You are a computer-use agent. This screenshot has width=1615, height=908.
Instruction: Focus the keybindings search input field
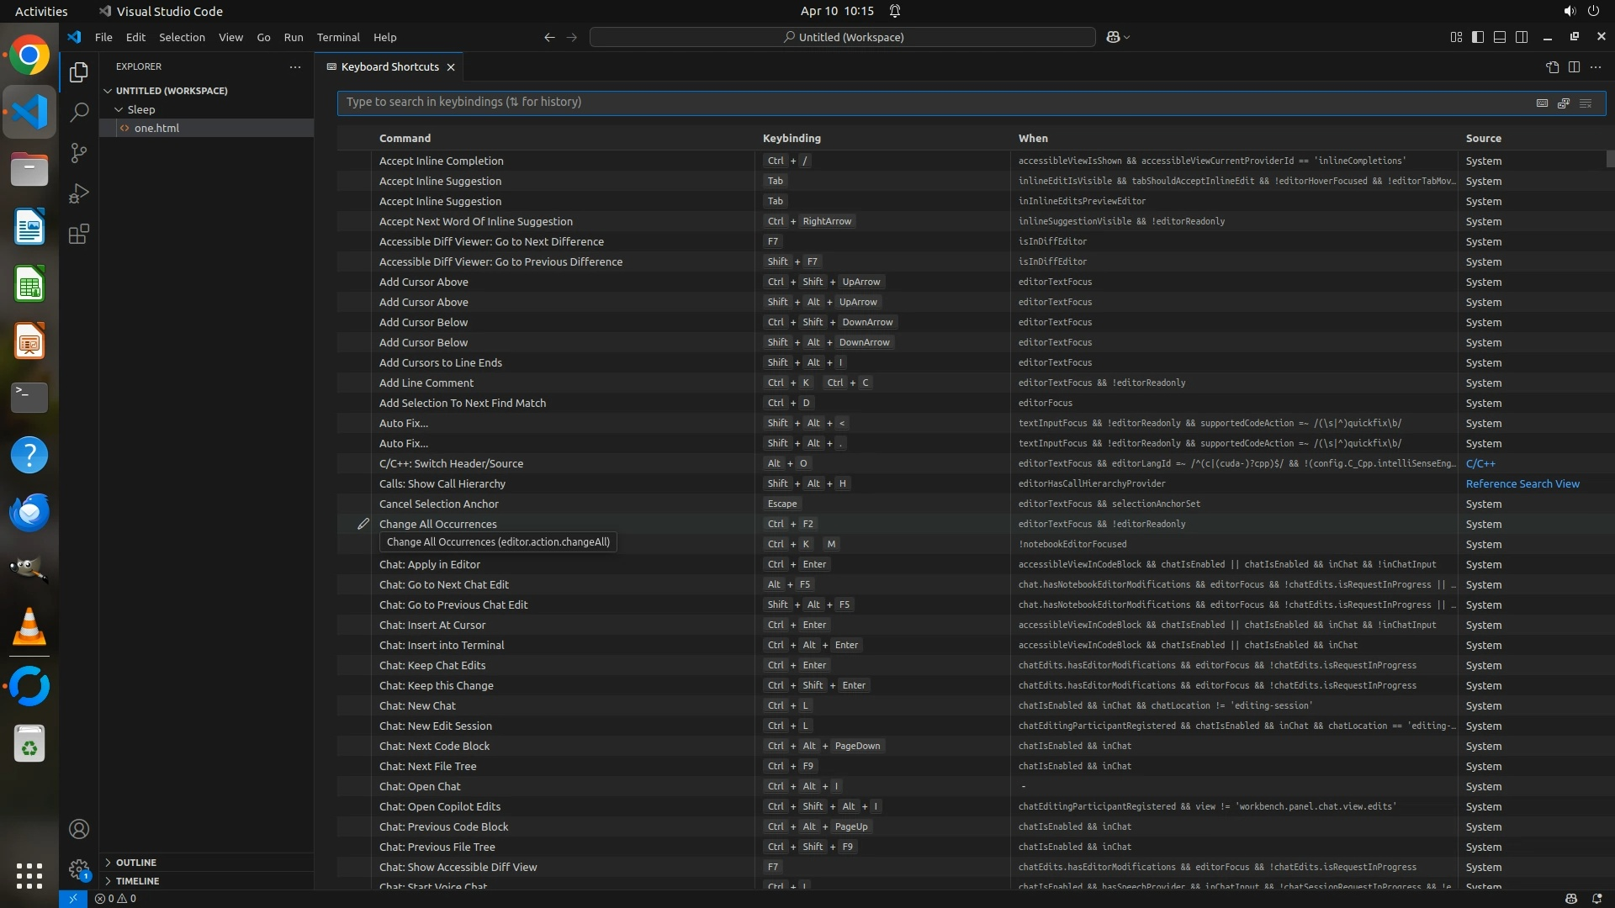[x=925, y=103]
